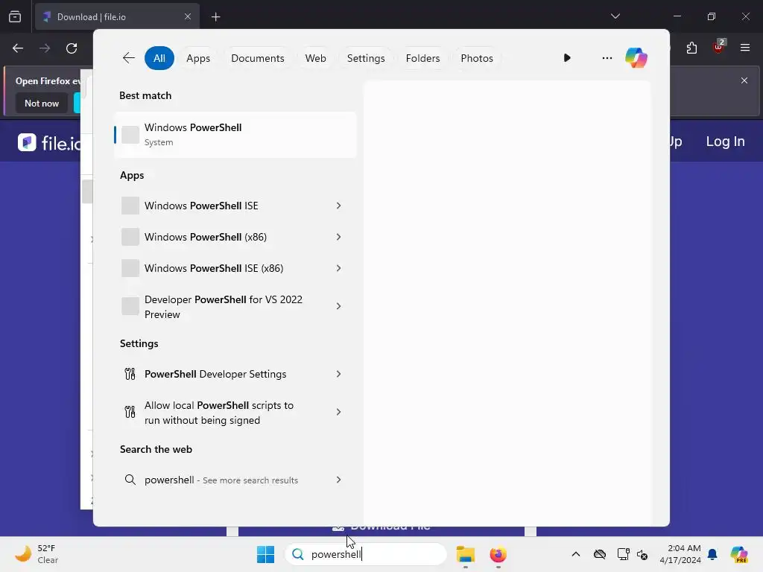
Task: Expand Windows PowerShell ISE (x86) chevron
Action: (x=339, y=268)
